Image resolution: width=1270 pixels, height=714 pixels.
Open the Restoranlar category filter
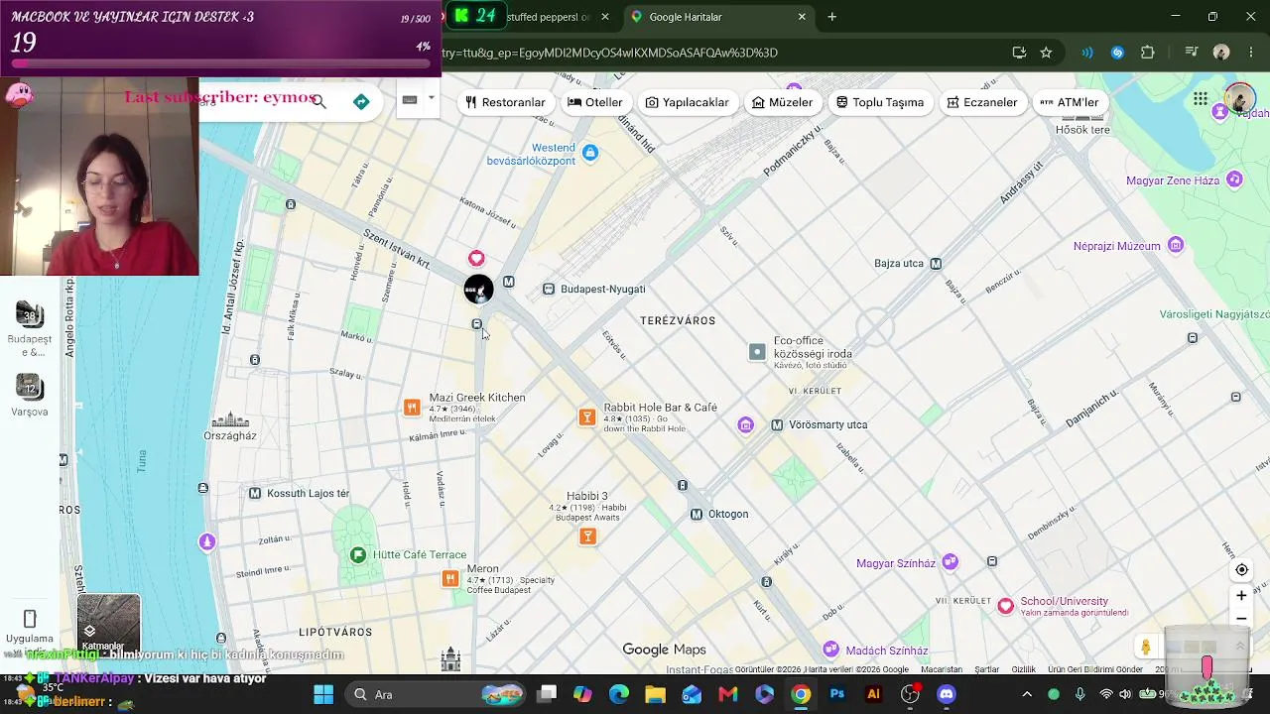[506, 102]
